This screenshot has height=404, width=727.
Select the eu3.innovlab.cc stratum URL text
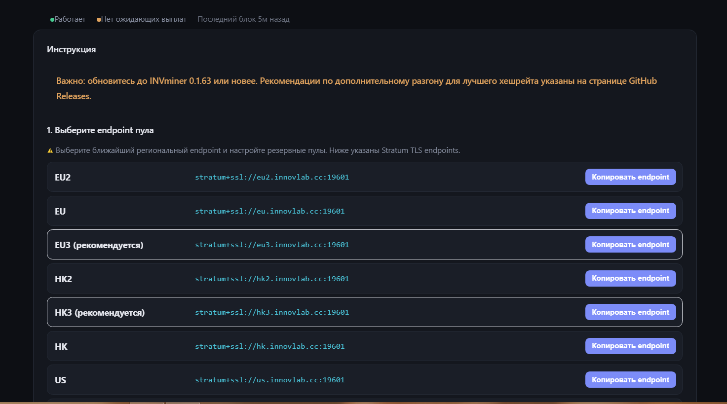pyautogui.click(x=272, y=245)
